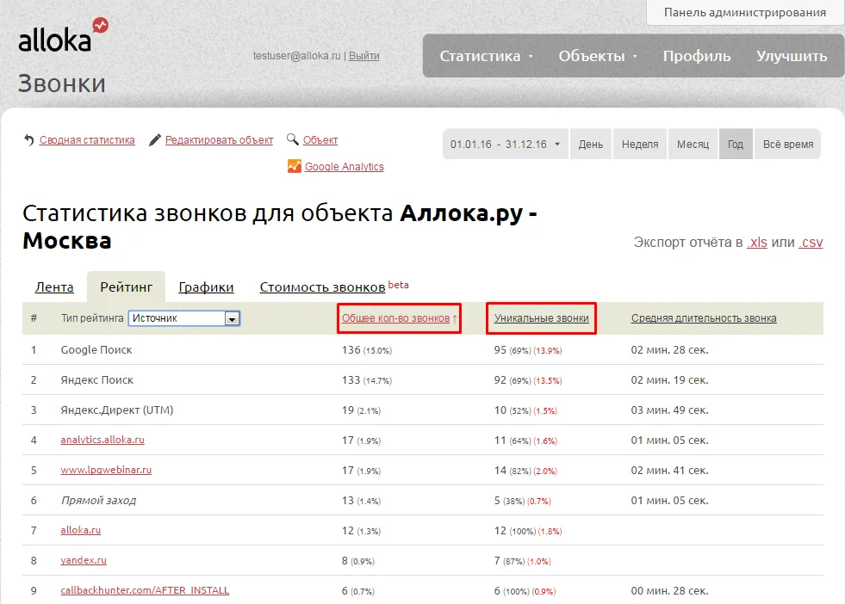845x604 pixels.
Task: Expand the 01.01.16 - 31.12.16 date range dropdown
Action: tap(505, 145)
